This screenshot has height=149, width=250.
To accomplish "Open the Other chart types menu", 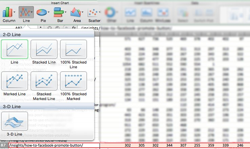I will 110,15.
